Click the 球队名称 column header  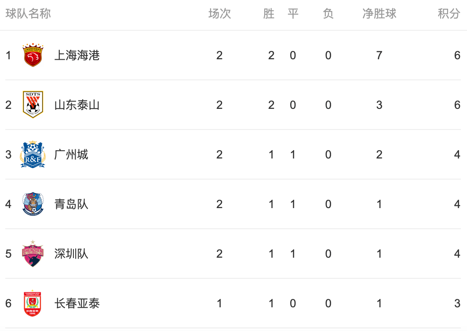click(x=28, y=14)
